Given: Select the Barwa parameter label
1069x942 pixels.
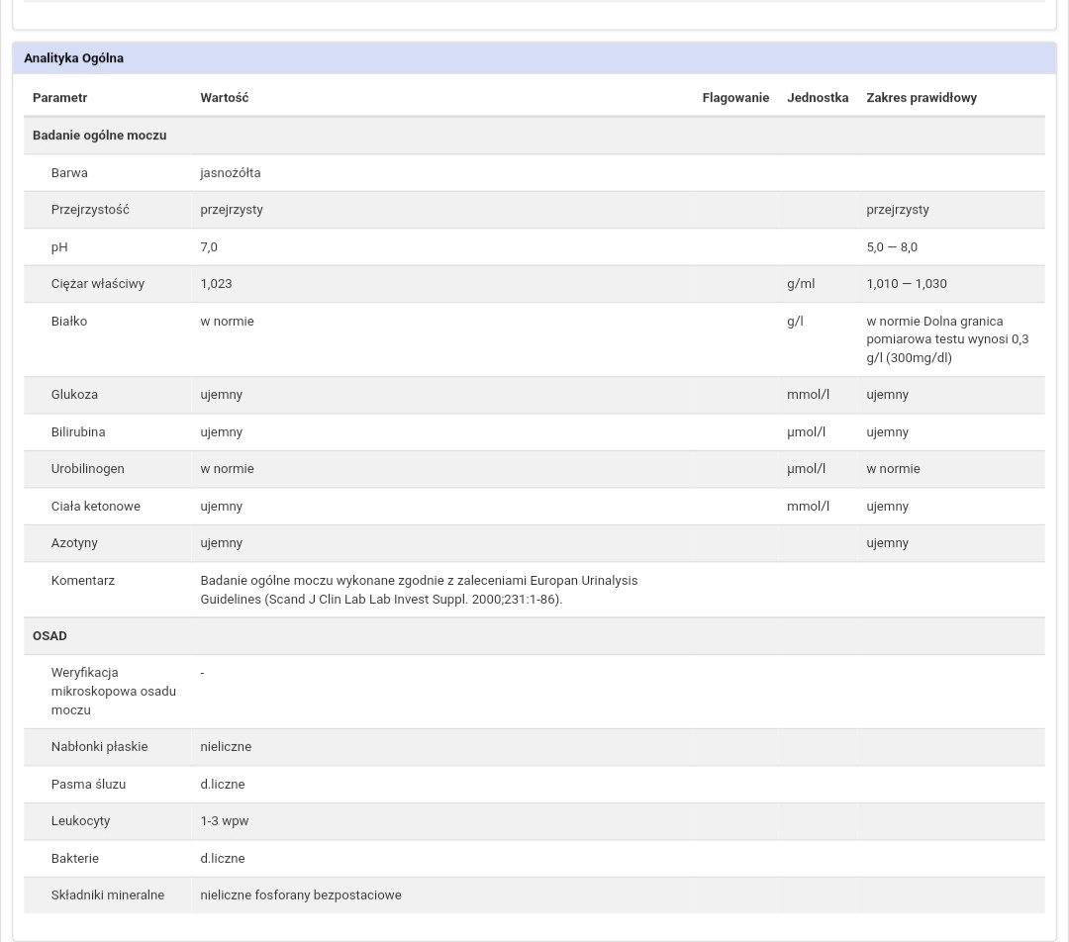Looking at the screenshot, I should click(69, 173).
